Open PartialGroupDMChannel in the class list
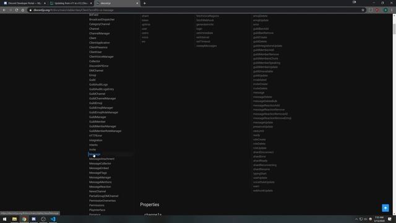 104,196
